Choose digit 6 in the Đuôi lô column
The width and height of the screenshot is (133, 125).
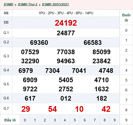tap(126, 90)
